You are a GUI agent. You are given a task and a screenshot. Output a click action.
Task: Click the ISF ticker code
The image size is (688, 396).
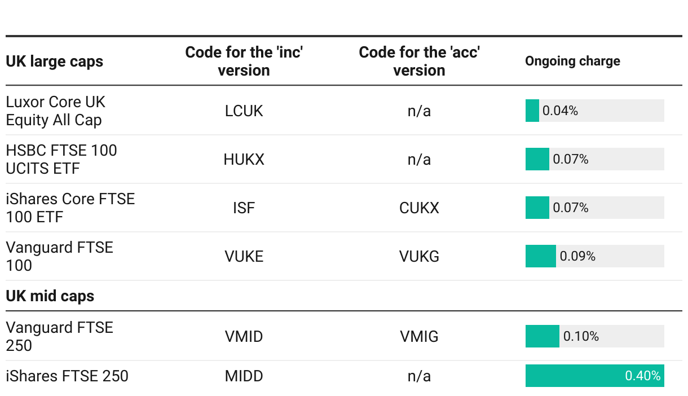pyautogui.click(x=244, y=208)
